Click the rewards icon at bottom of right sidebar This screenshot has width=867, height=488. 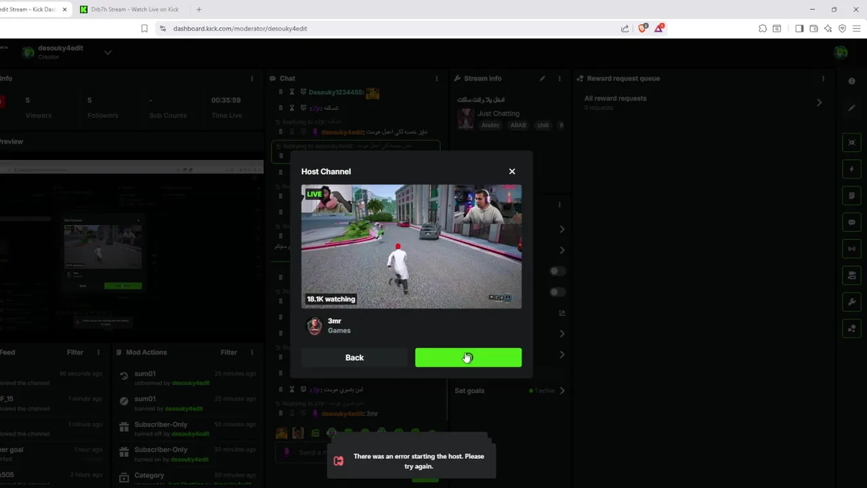coord(851,329)
